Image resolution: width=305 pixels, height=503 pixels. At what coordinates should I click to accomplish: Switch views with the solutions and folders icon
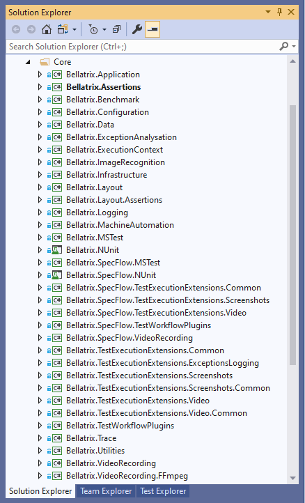pos(63,29)
